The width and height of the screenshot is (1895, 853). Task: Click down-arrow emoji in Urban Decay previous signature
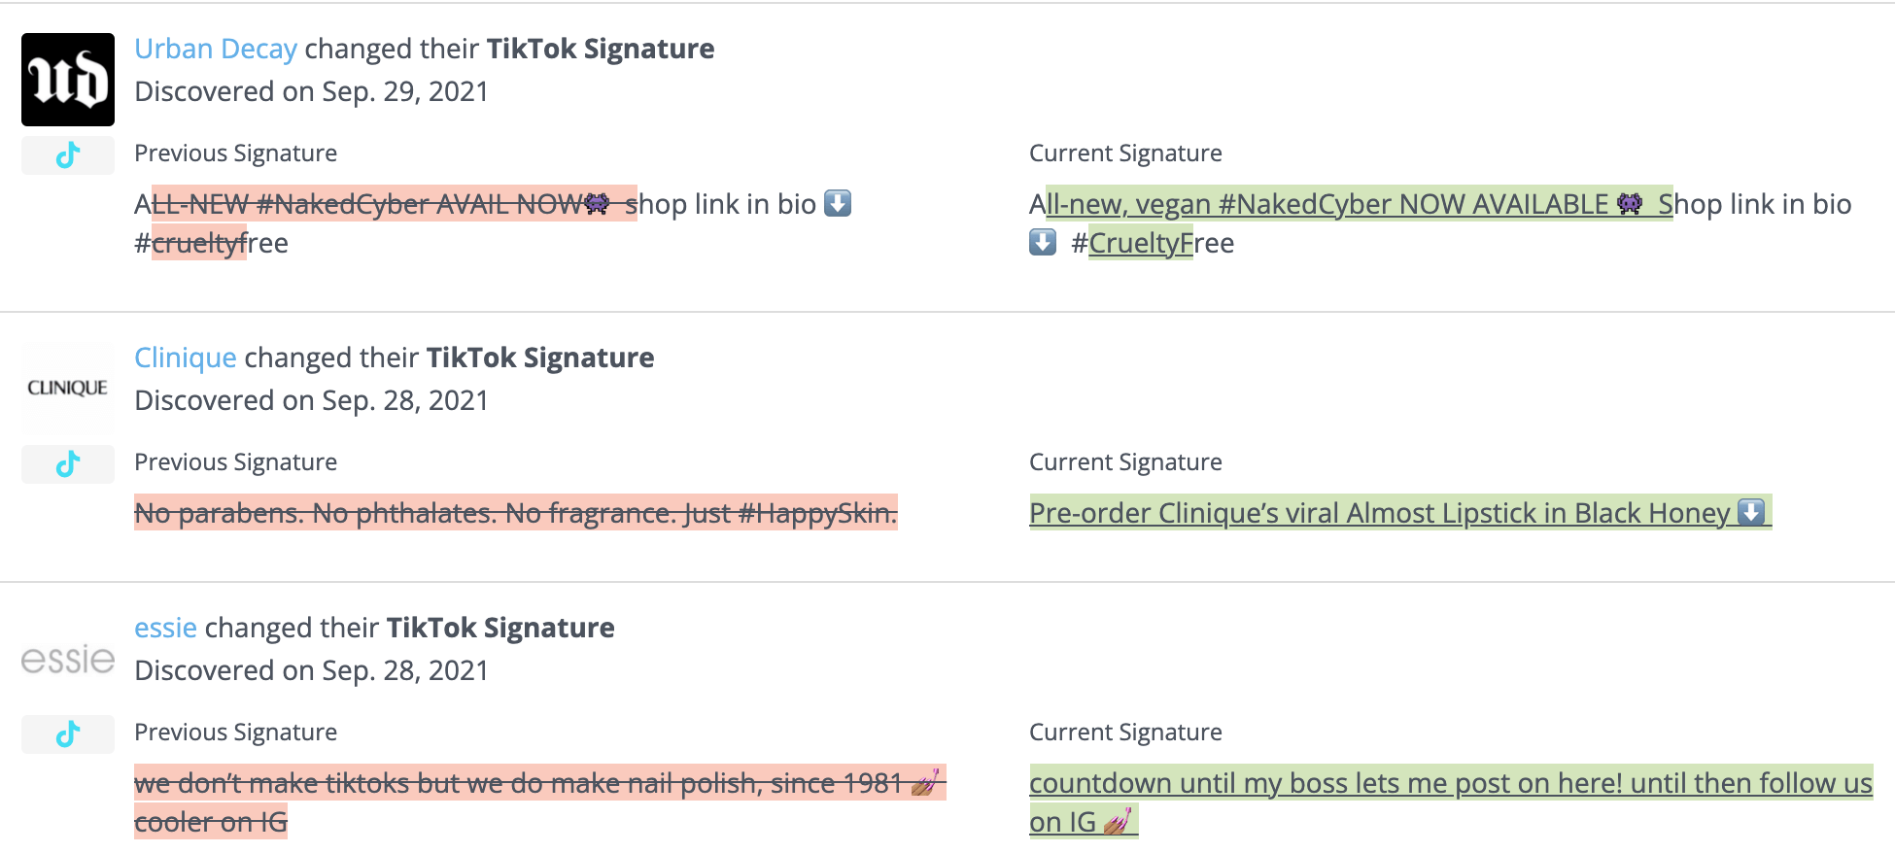pyautogui.click(x=838, y=204)
